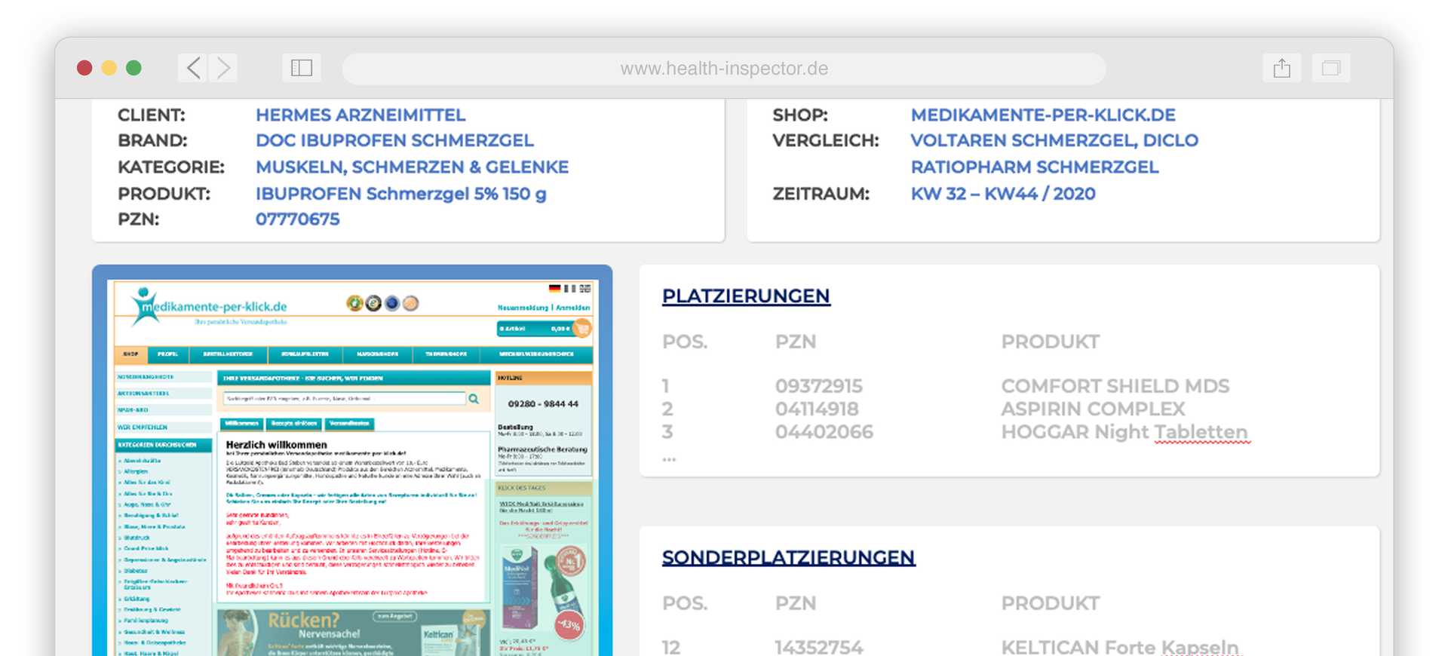
Task: Click PZN 14352754 in special placements
Action: click(819, 648)
